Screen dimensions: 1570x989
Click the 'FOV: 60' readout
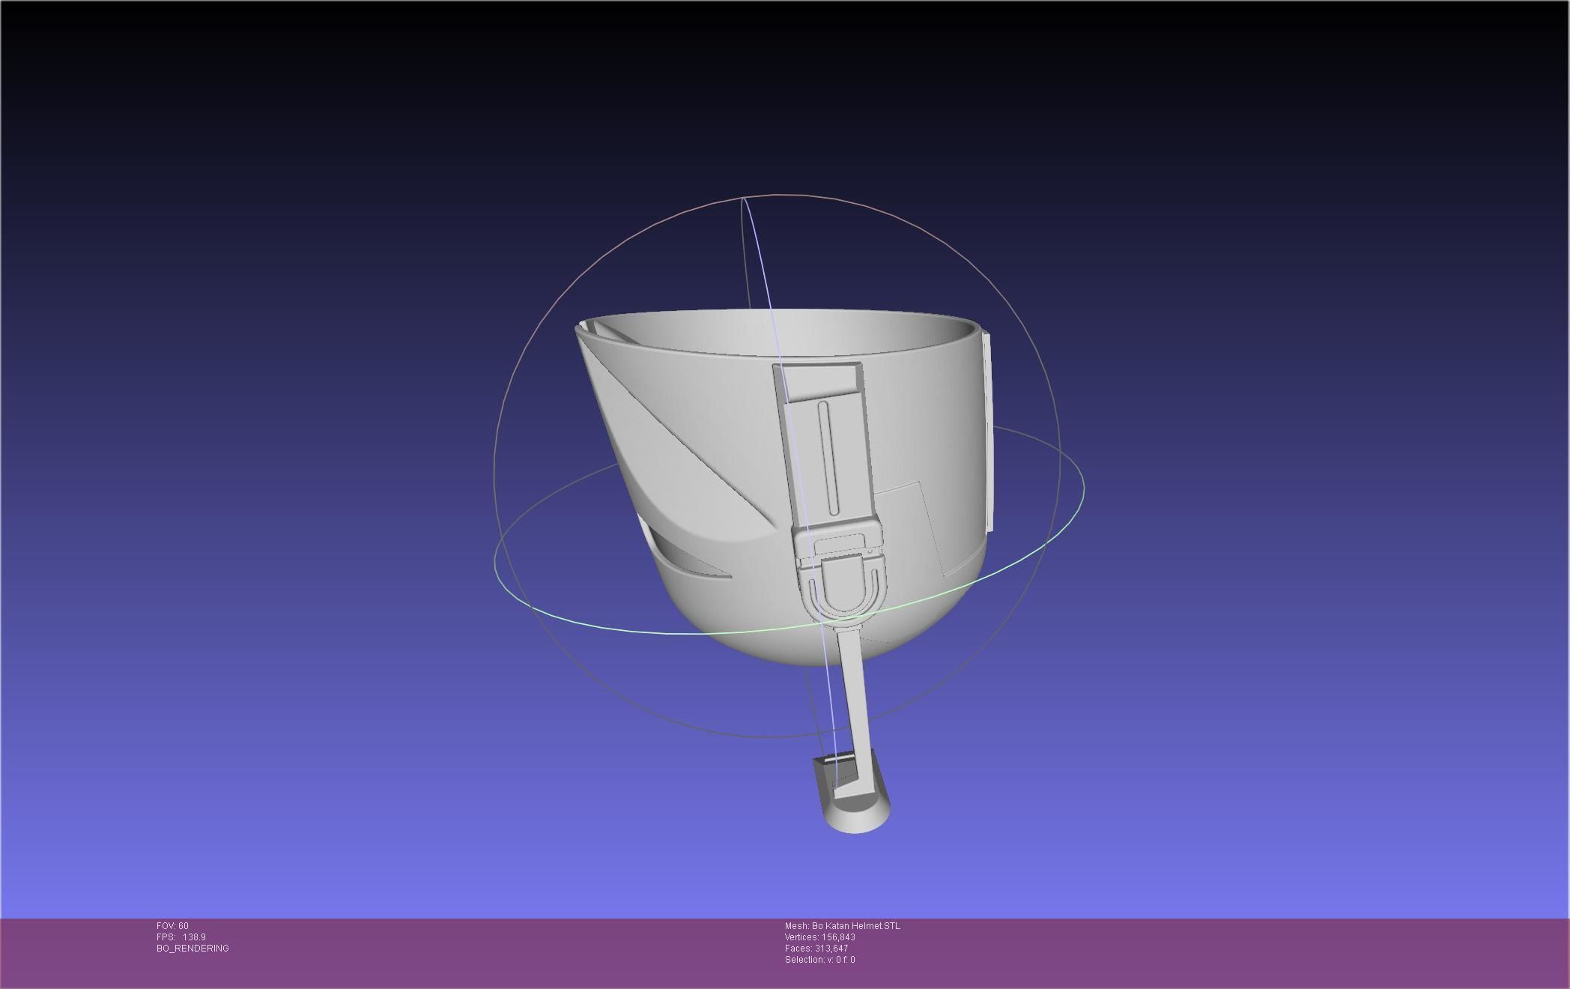click(172, 926)
